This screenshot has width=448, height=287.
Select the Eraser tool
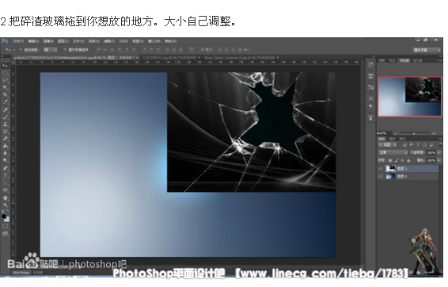tap(5, 139)
